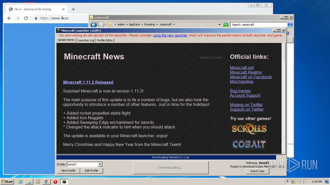330x185 pixels.
Task: Open the Account Support link
Action: pyautogui.click(x=245, y=95)
